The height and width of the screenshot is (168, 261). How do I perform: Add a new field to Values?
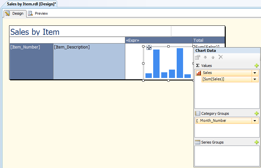pyautogui.click(x=257, y=66)
